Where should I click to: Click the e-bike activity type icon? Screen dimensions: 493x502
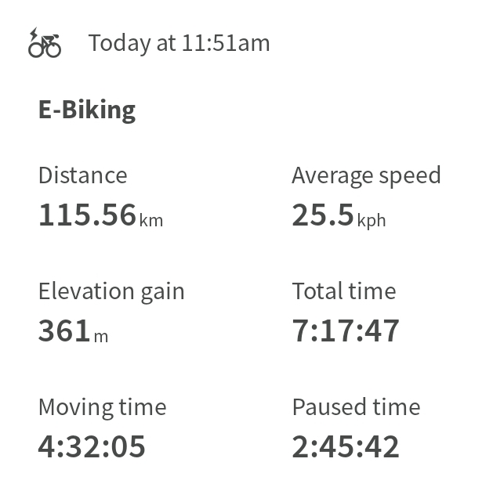click(44, 44)
